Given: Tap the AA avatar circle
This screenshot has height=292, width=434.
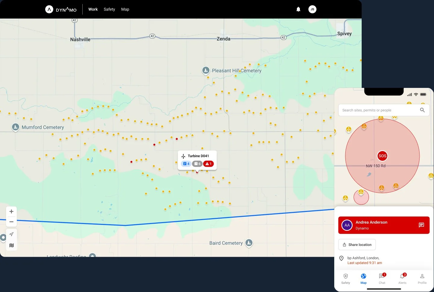Looking at the screenshot, I should point(347,225).
